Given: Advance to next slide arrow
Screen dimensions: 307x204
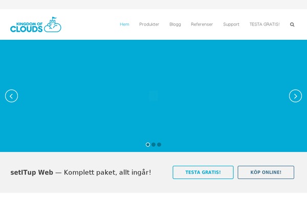Looking at the screenshot, I should click(295, 96).
